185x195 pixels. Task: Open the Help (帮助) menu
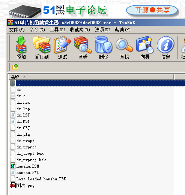(x=123, y=30)
